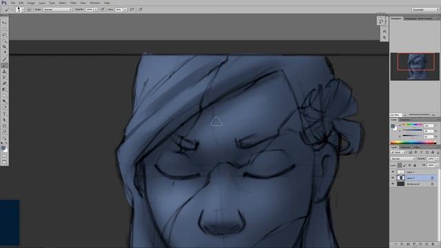Open the Flow slider arrow in options bar
Viewport: 441px width, 248px height.
tap(125, 9)
